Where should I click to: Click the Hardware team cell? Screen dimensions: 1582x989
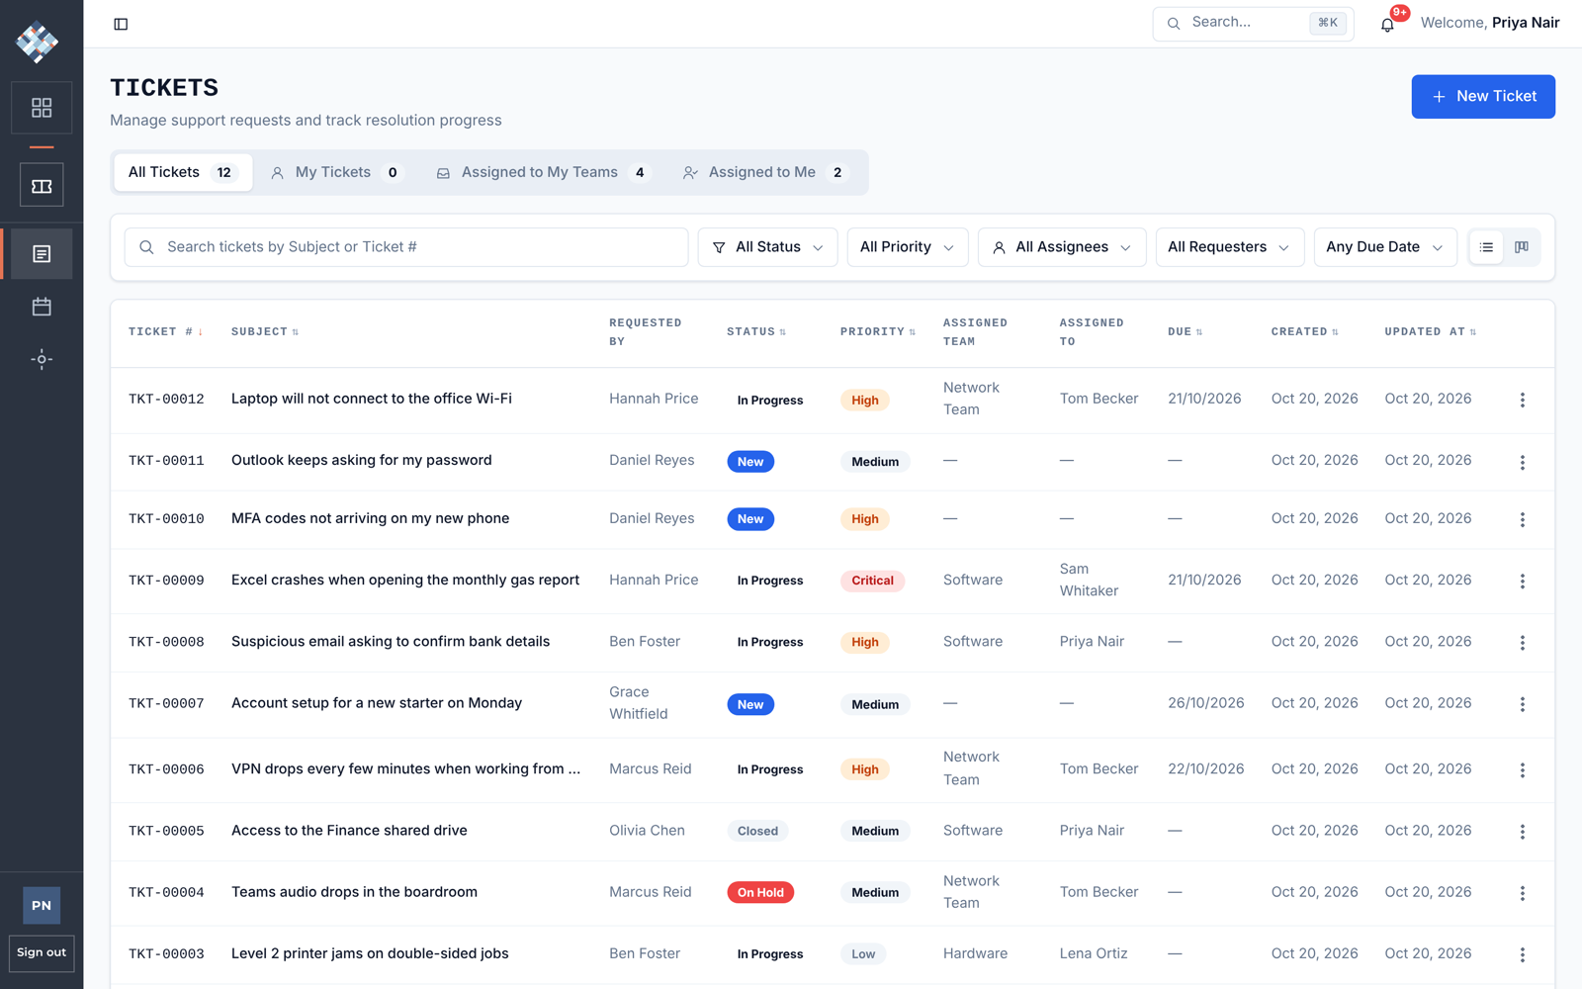coord(975,953)
